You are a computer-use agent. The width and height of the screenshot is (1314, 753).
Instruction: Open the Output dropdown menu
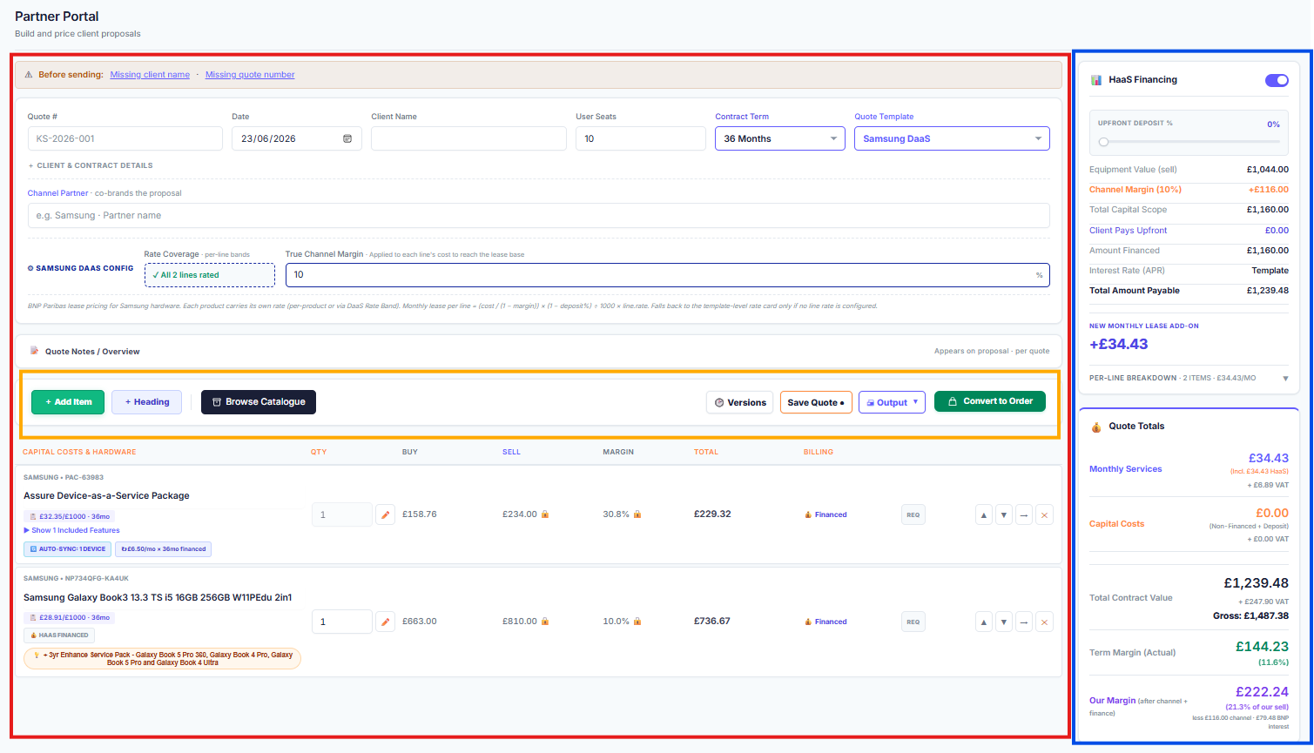(892, 402)
